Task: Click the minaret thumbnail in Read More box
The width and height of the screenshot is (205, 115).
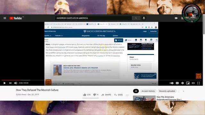Action: tap(57, 70)
